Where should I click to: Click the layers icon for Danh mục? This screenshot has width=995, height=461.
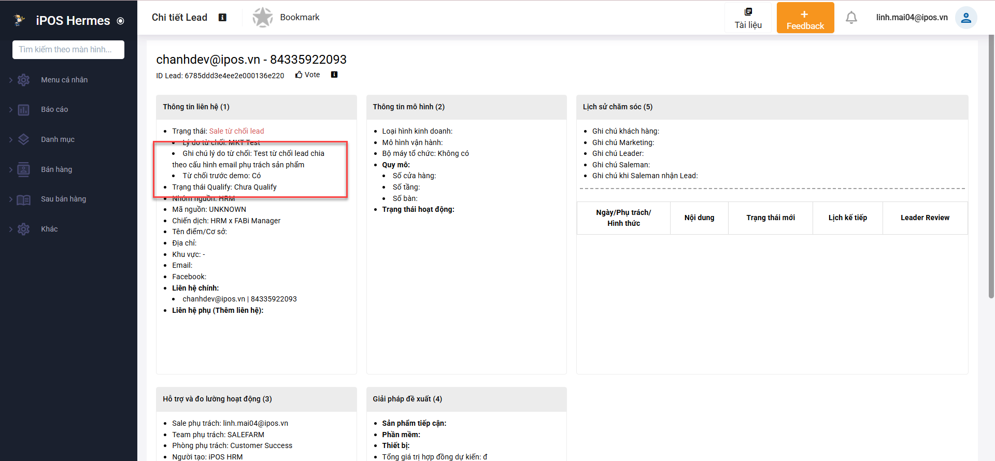pyautogui.click(x=24, y=139)
